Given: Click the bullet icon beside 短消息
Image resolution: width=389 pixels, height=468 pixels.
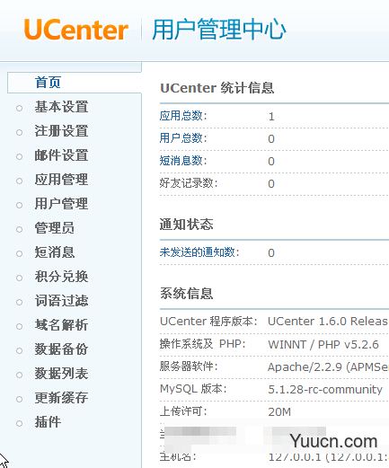Looking at the screenshot, I should (20, 254).
